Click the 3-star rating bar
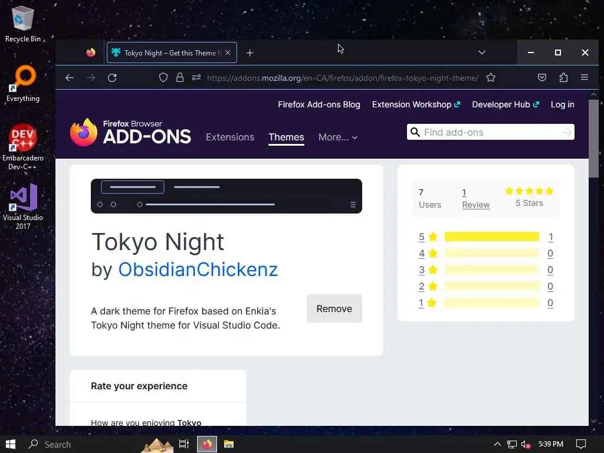This screenshot has height=453, width=604. pos(491,270)
